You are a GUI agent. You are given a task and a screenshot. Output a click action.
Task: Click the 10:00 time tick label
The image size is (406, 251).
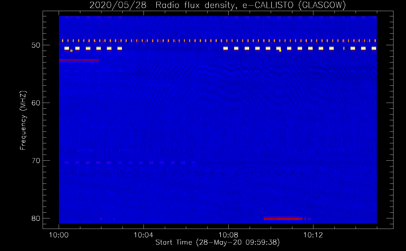coord(59,235)
